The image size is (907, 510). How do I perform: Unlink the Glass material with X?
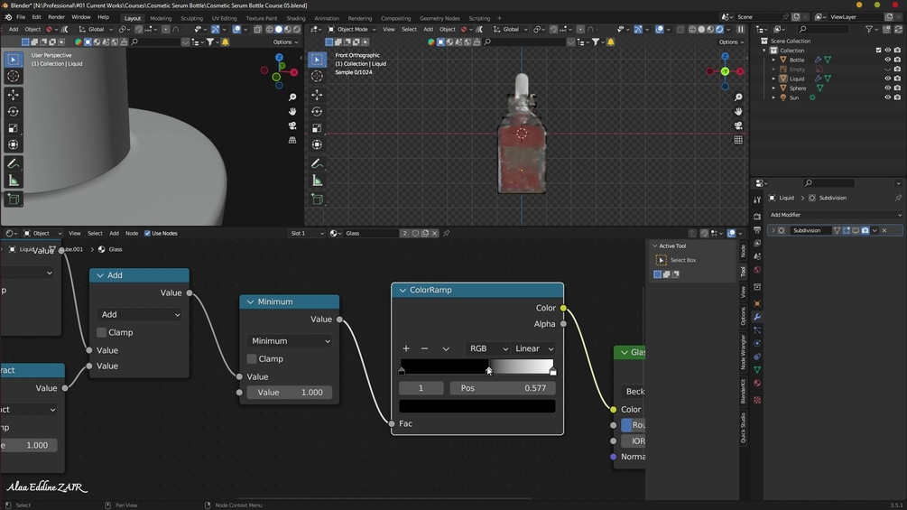click(434, 233)
